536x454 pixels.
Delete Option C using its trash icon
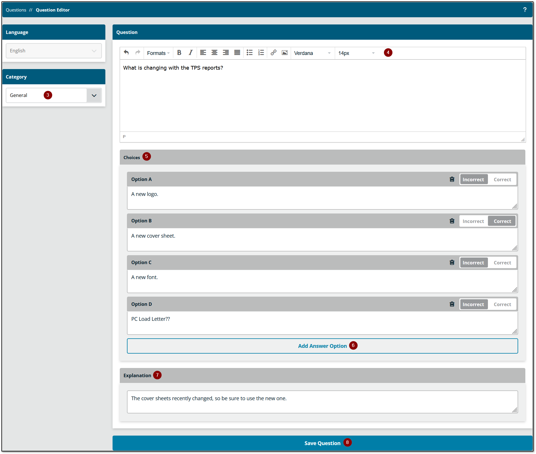(x=452, y=262)
